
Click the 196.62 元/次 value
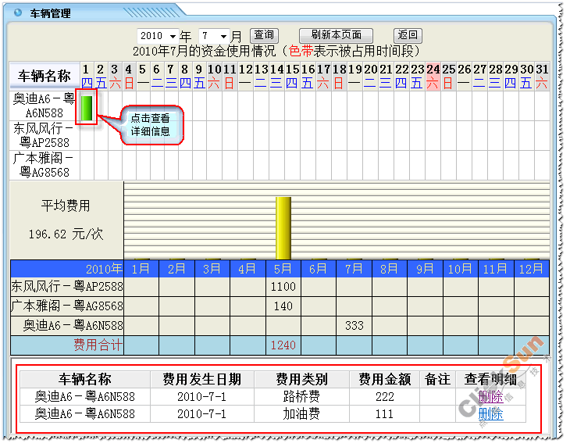tap(66, 234)
